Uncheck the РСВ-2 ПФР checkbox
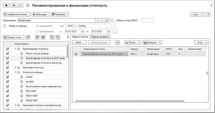This screenshot has width=215, height=113. click(8, 100)
